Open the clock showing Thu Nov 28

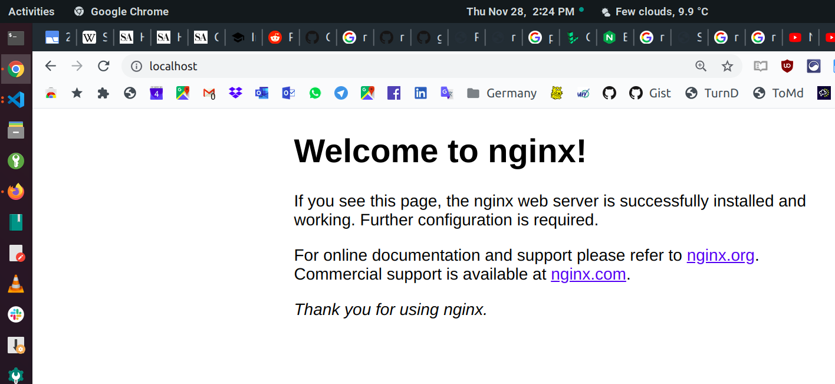click(520, 11)
